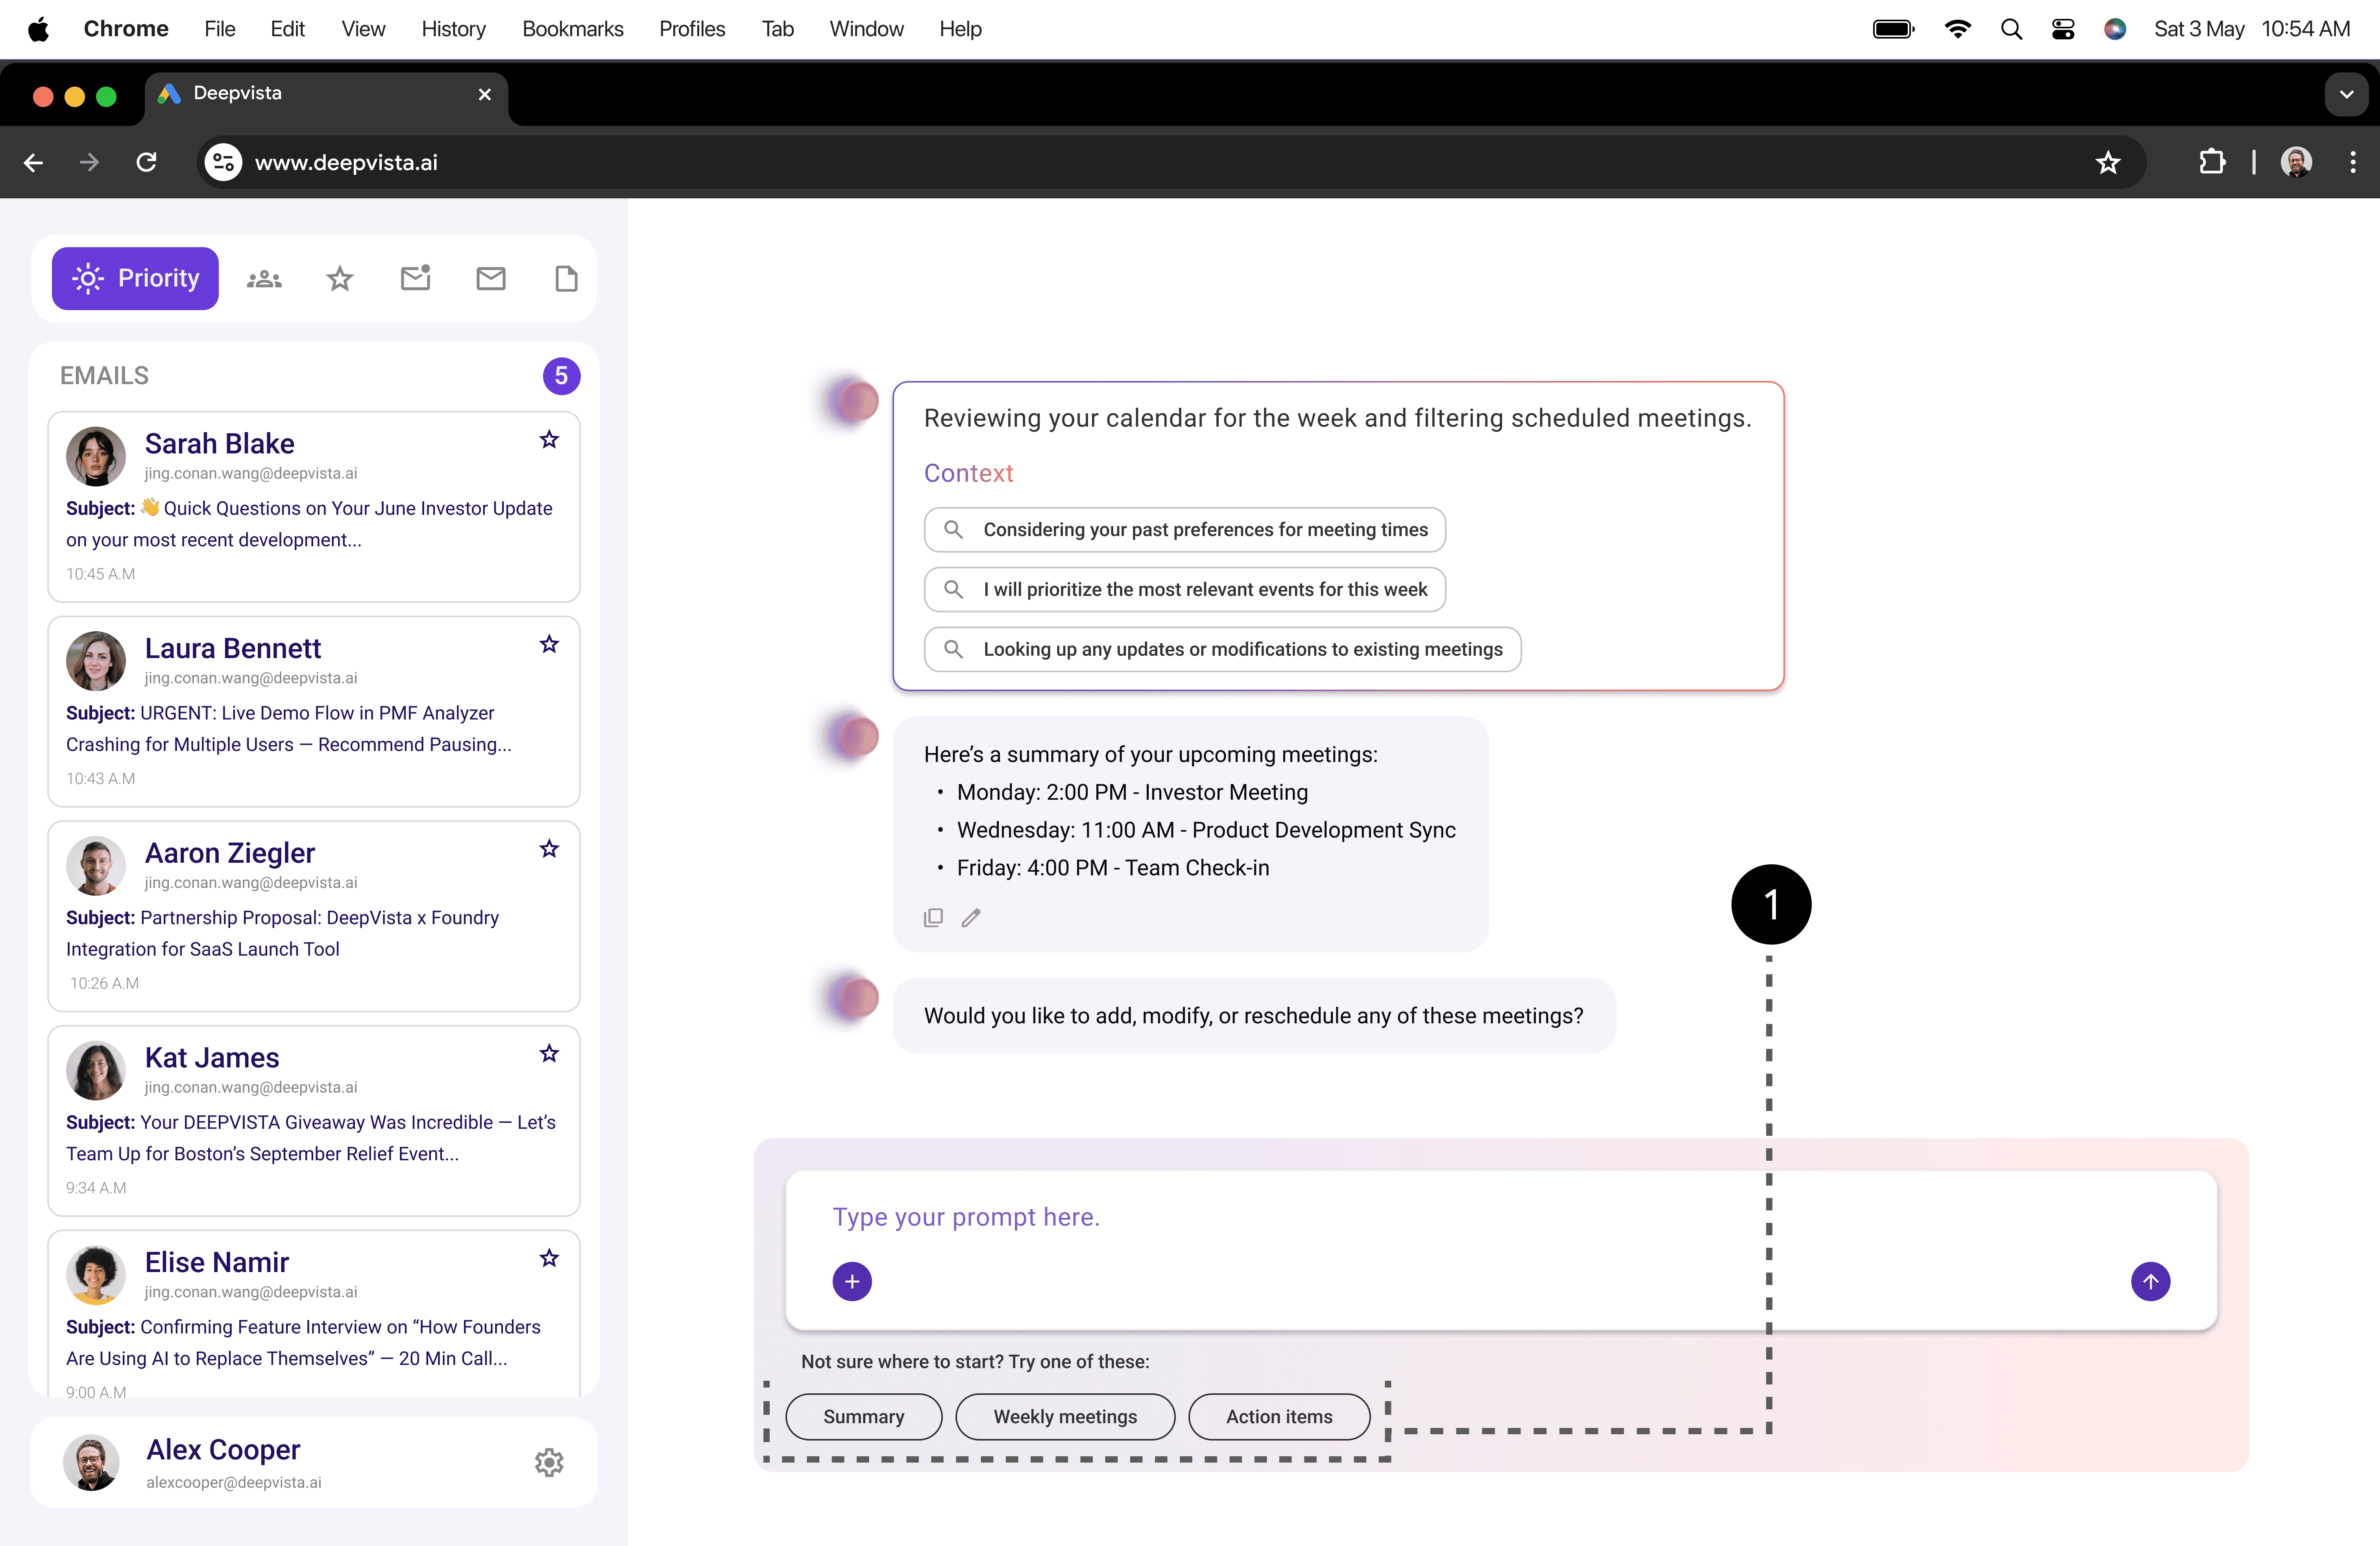
Task: Select the Priority tab
Action: 135,278
